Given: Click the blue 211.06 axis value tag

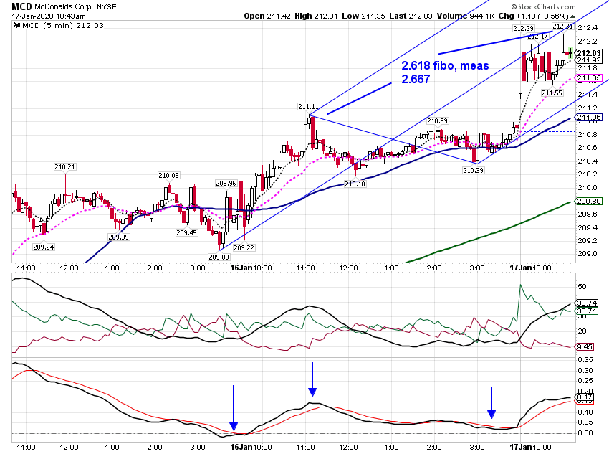Looking at the screenshot, I should click(x=589, y=118).
